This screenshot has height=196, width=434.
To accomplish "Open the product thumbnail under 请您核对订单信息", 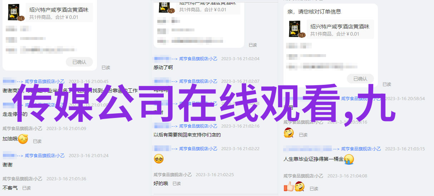I will 297,29.
